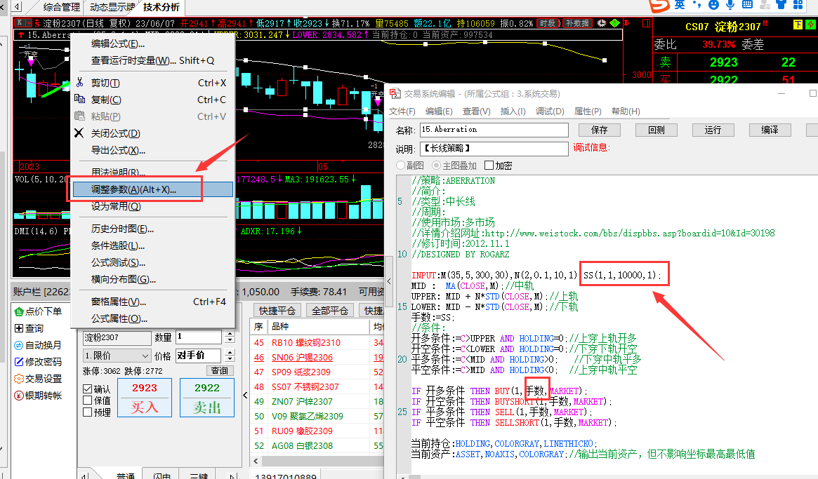The image size is (818, 479).
Task: Choose 编辑公式(E) from context menu
Action: pyautogui.click(x=153, y=43)
